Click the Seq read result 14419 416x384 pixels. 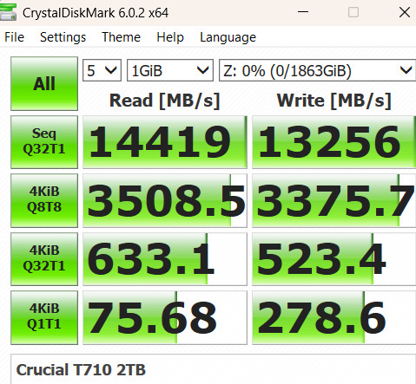click(x=165, y=142)
